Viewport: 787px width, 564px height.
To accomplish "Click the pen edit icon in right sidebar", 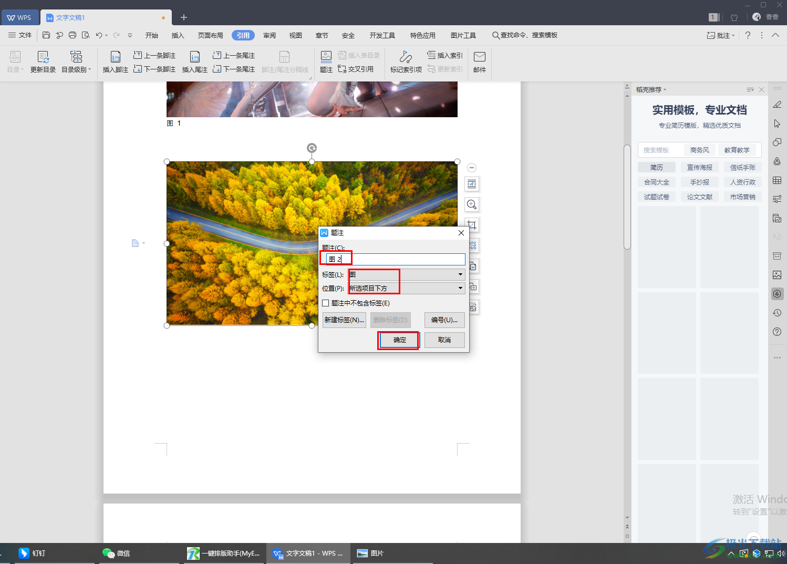I will (777, 105).
